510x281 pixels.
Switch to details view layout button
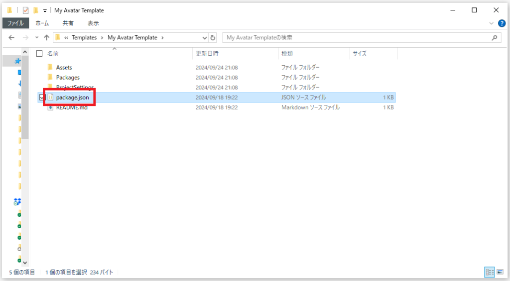[490, 272]
